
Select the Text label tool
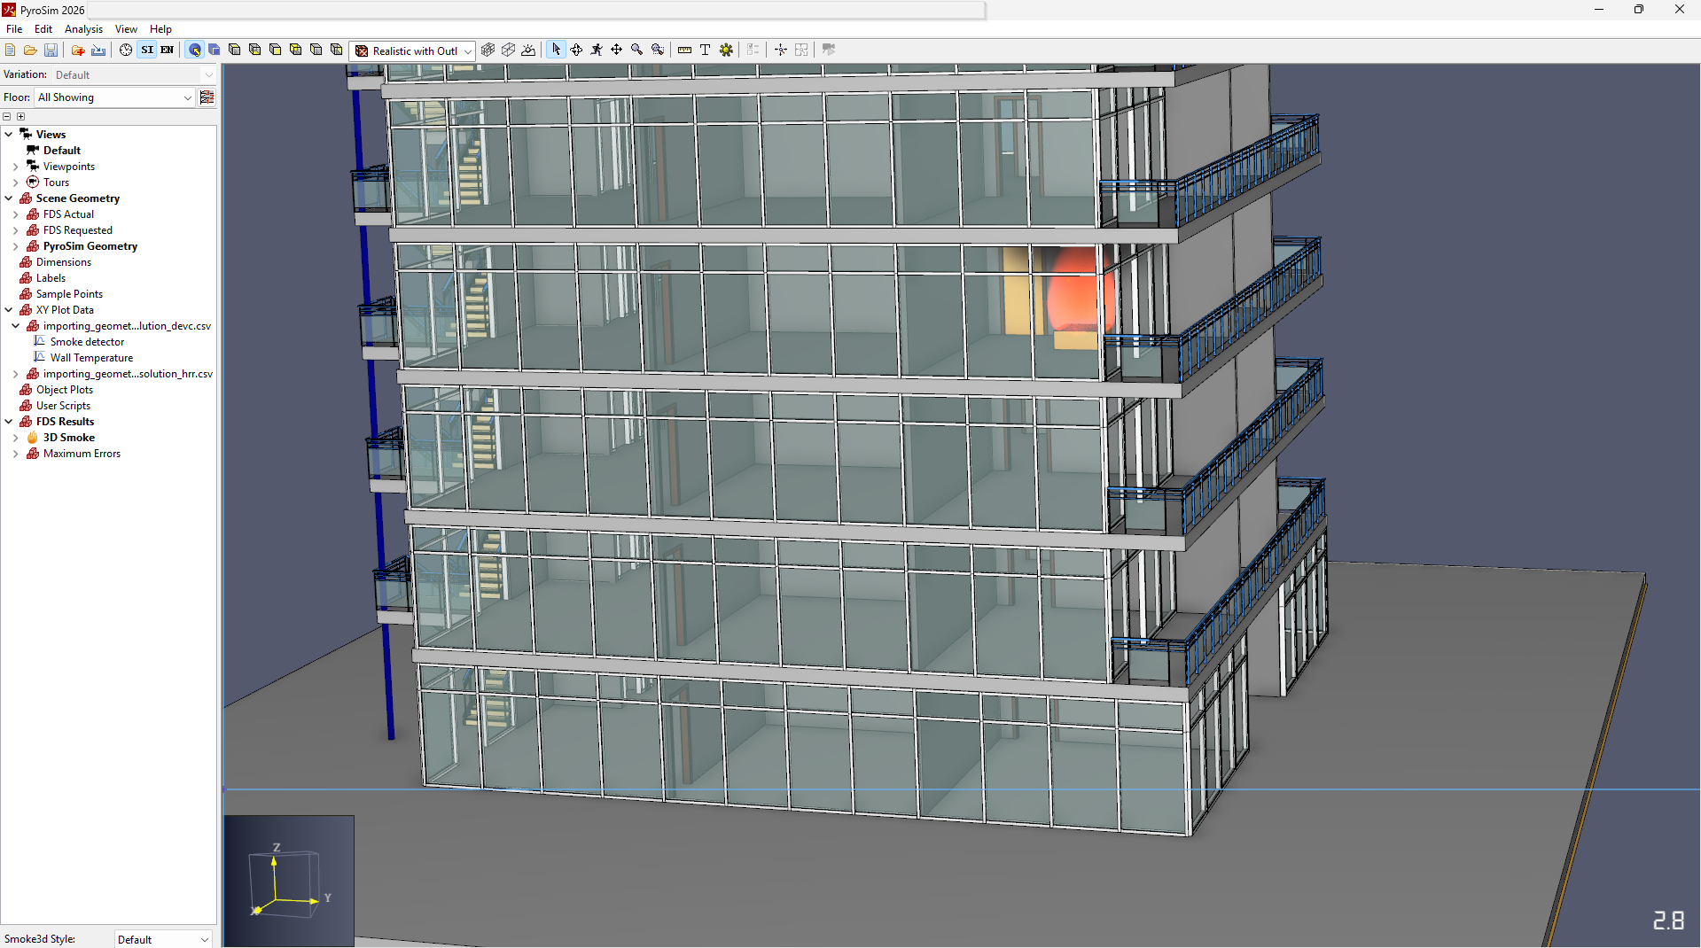(x=705, y=51)
